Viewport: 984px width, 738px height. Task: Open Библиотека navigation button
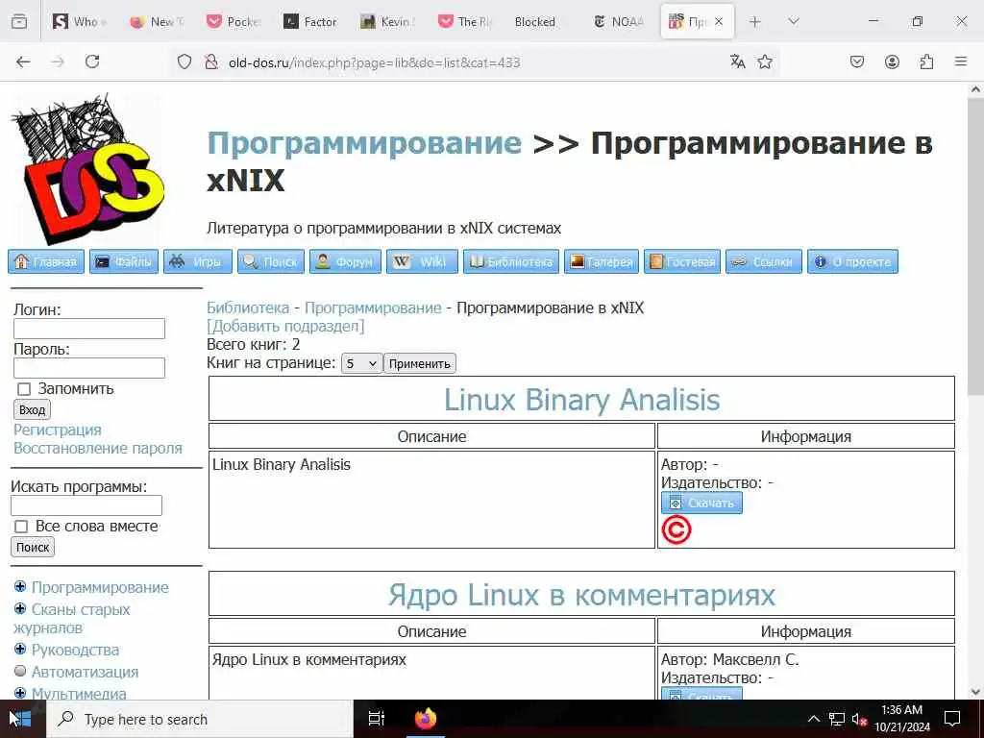(x=511, y=261)
